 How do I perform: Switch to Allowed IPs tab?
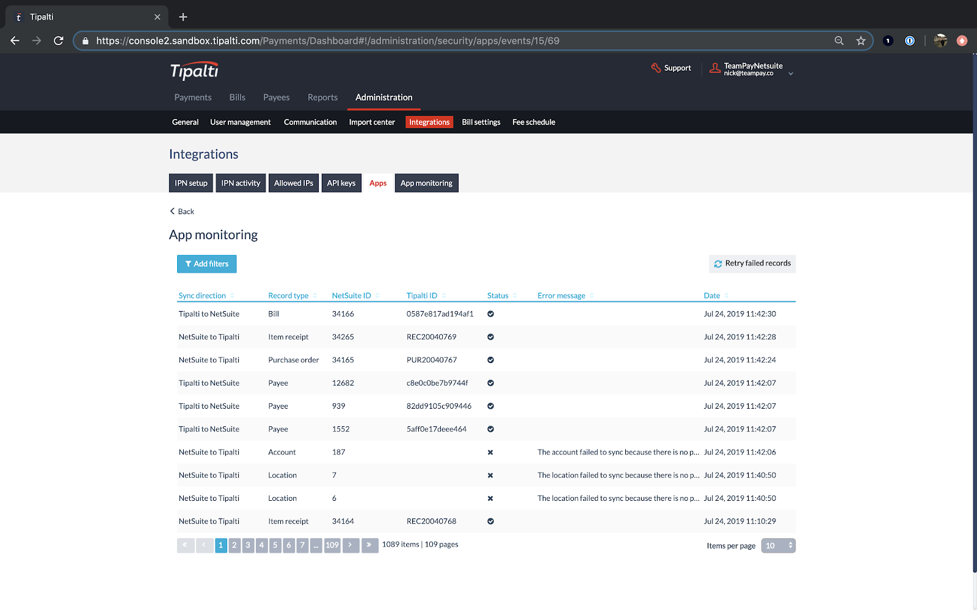coord(294,183)
